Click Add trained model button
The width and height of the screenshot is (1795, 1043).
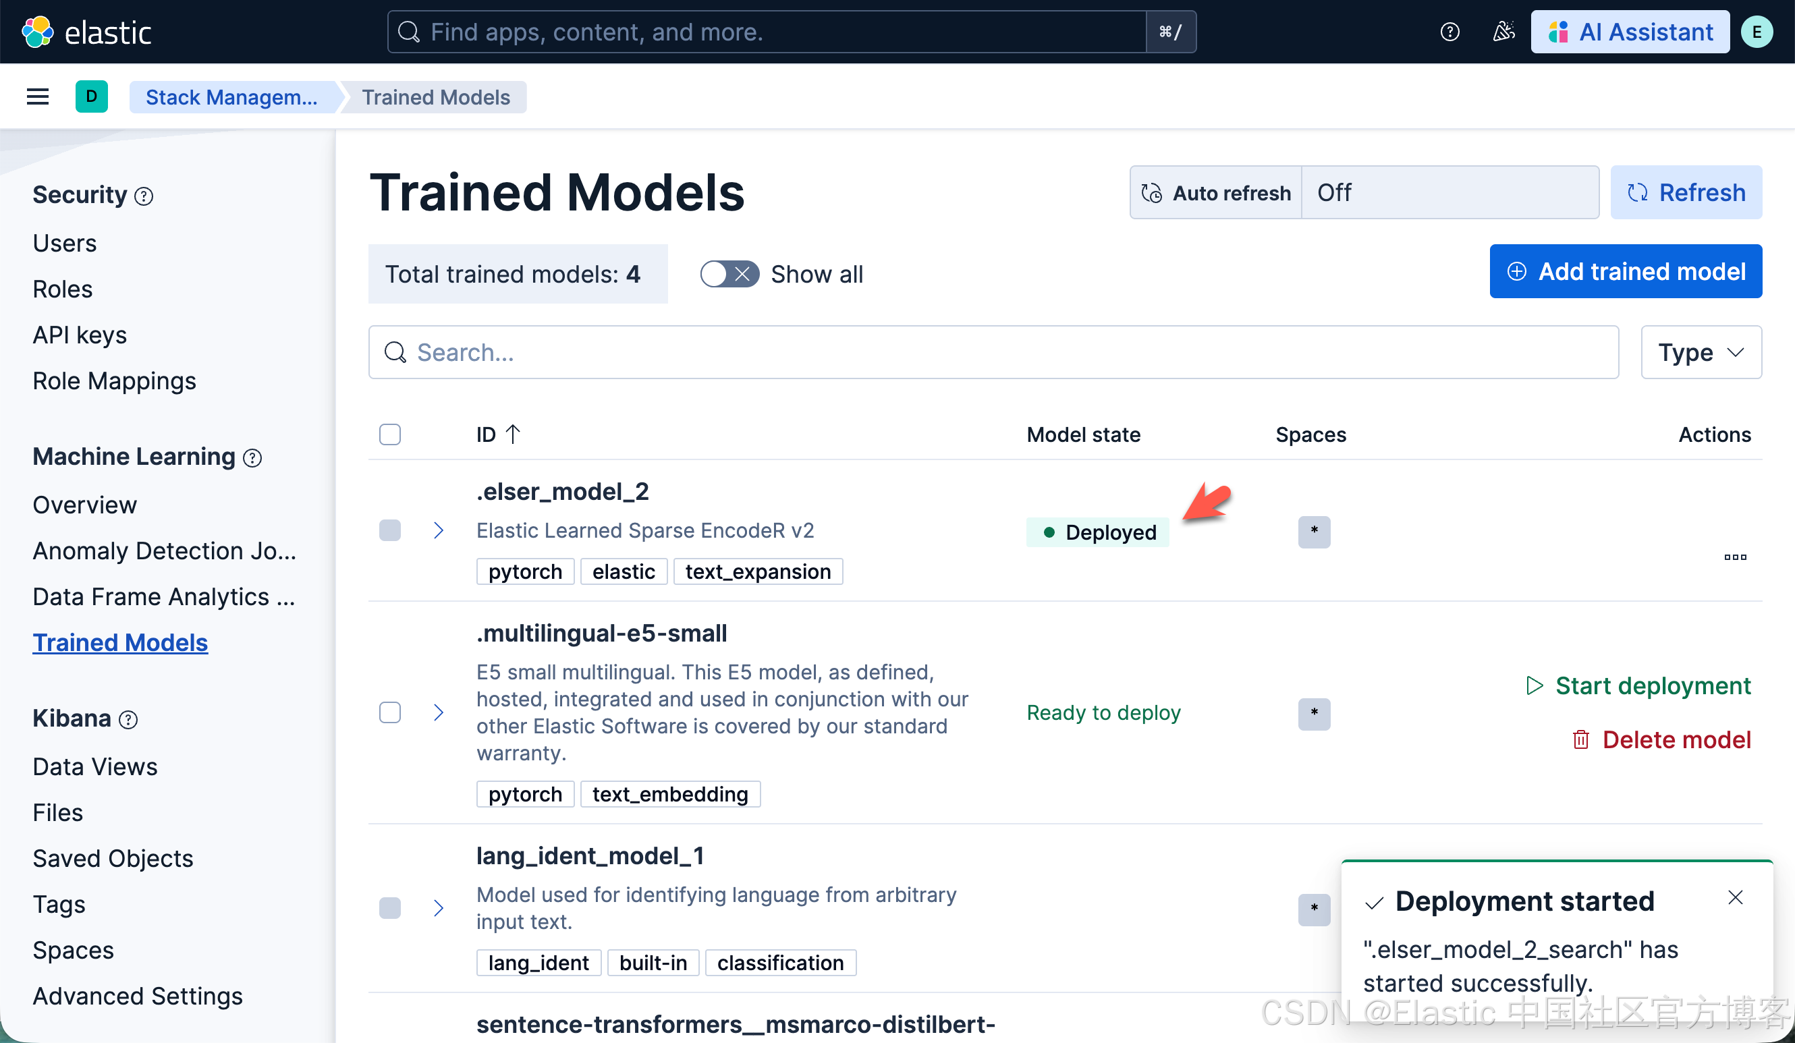point(1625,271)
